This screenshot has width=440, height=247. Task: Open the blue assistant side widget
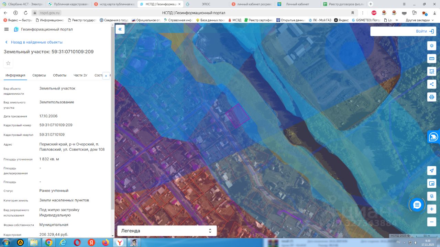click(433, 137)
